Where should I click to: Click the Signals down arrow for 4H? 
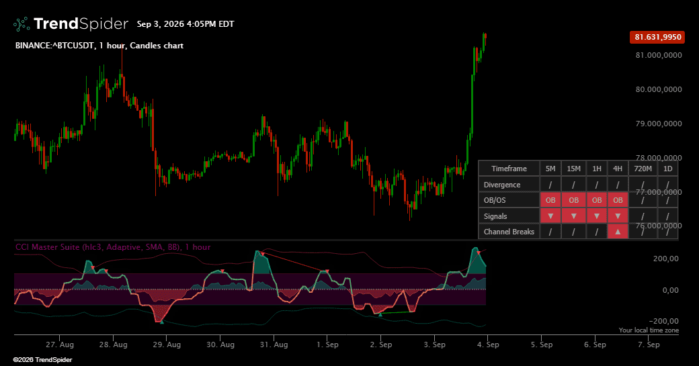coord(618,216)
